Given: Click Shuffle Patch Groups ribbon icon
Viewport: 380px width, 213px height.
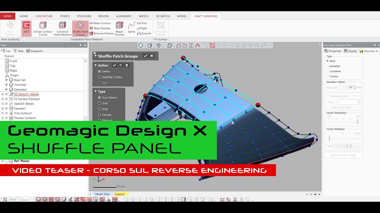Looking at the screenshot, I should 80,29.
